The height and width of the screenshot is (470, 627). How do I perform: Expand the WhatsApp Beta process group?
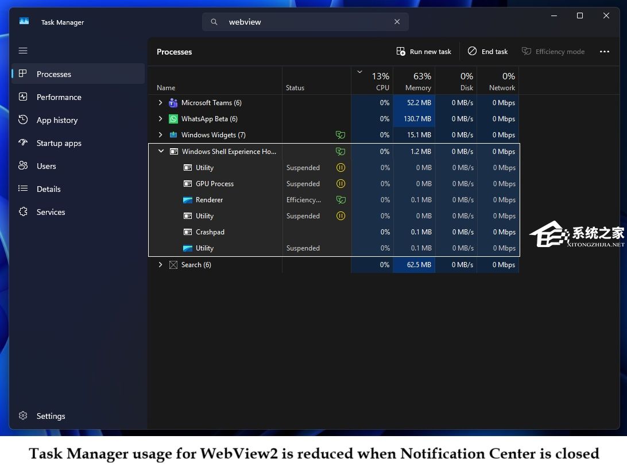[x=161, y=119]
